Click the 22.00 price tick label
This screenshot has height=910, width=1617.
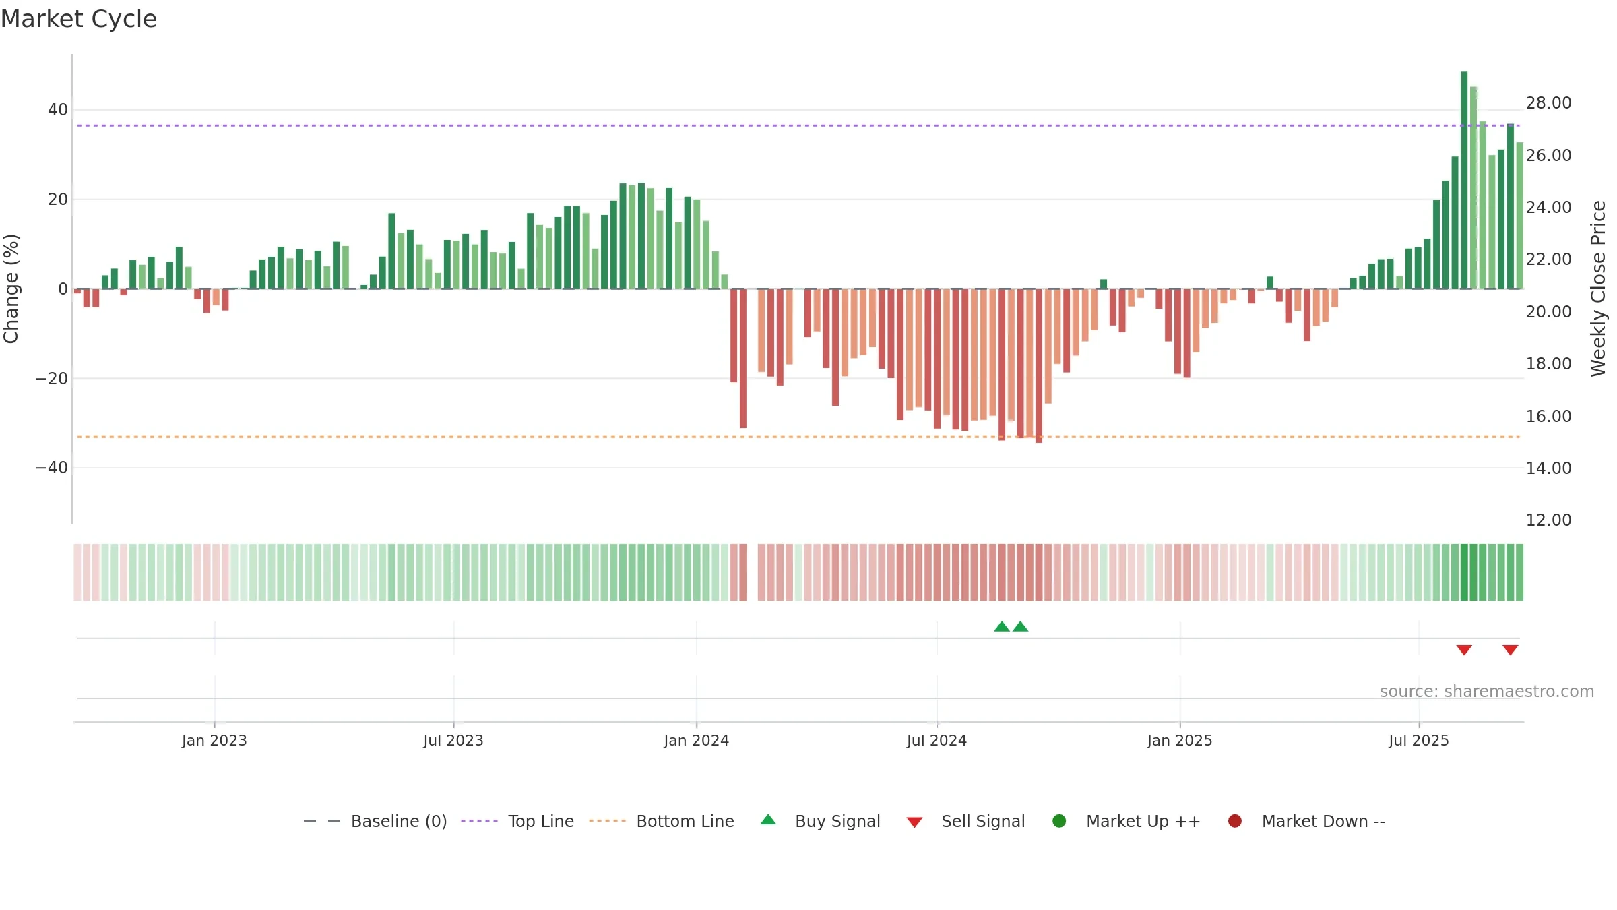click(x=1548, y=259)
